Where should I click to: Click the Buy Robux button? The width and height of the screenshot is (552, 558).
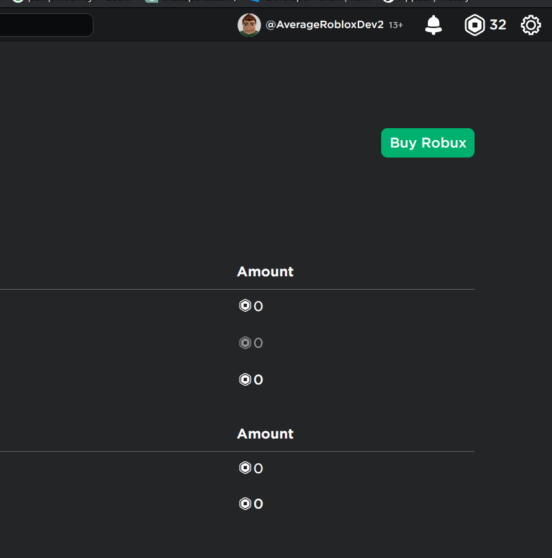coord(427,143)
